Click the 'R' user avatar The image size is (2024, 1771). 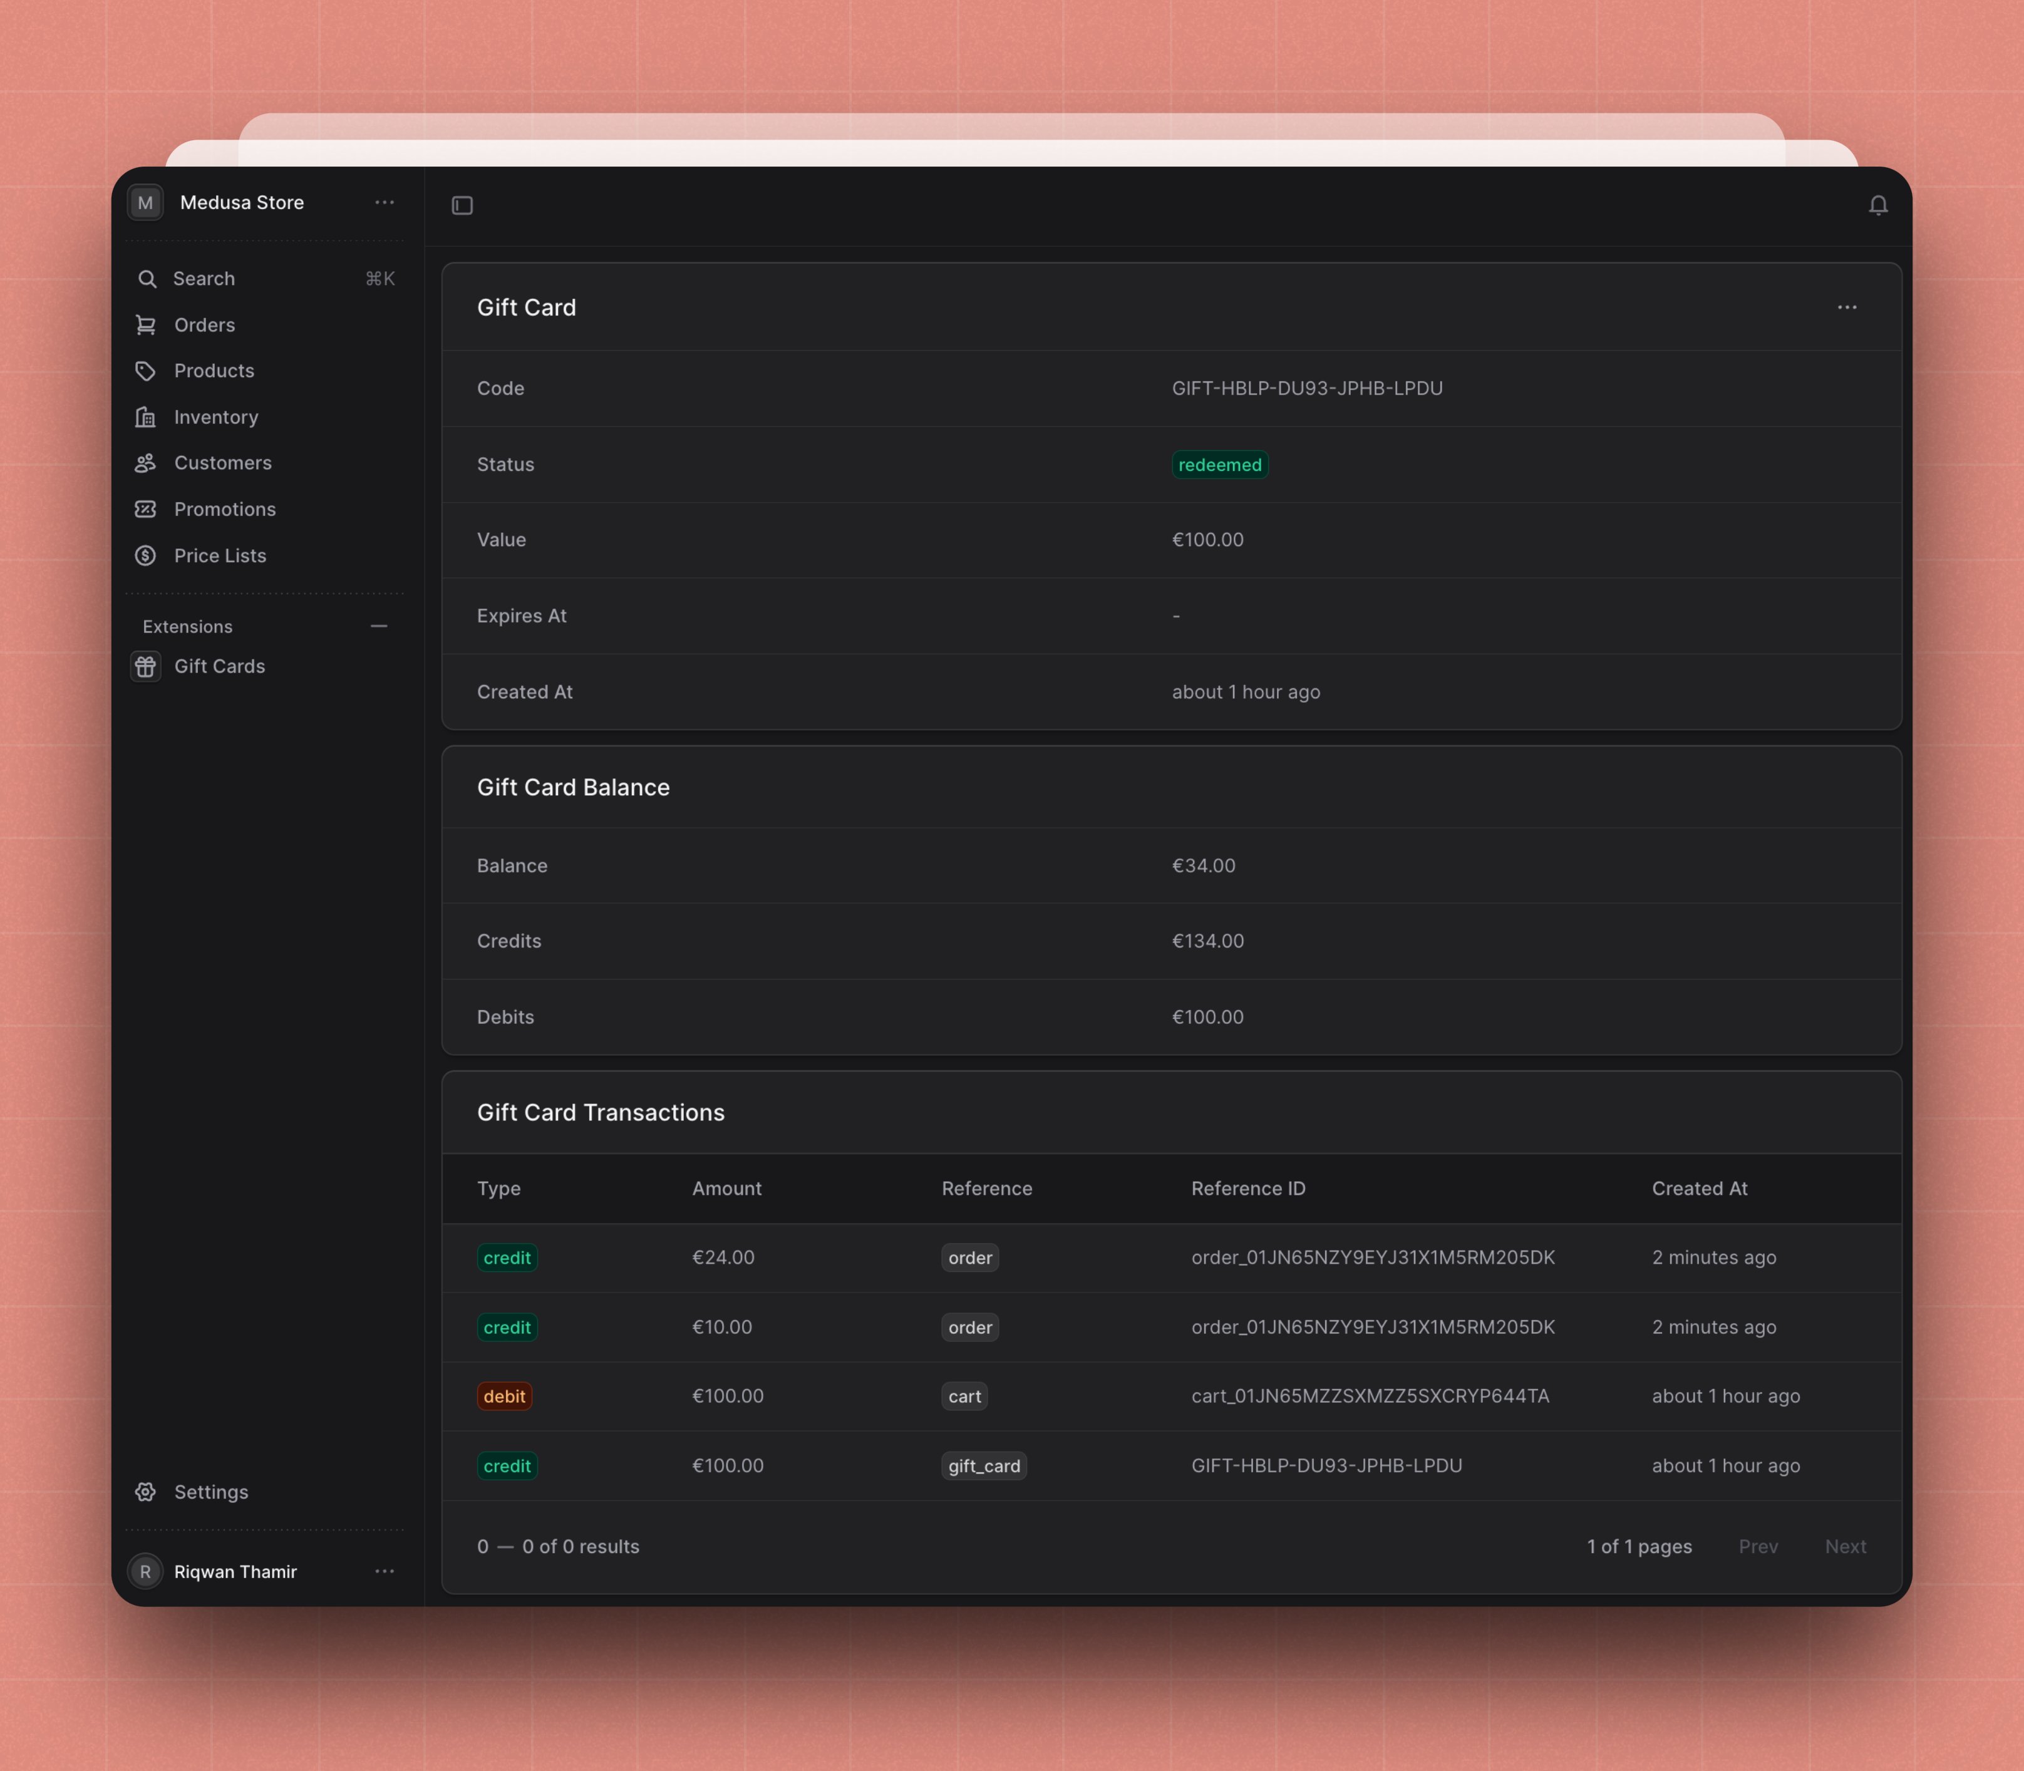tap(145, 1571)
